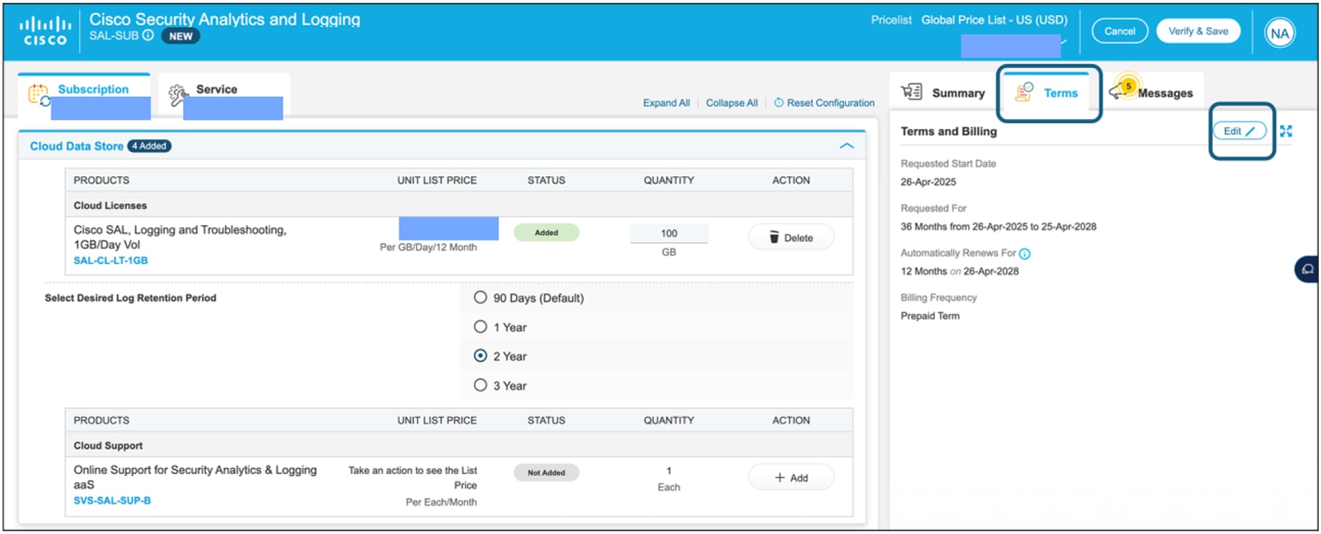The width and height of the screenshot is (1321, 534).
Task: Click the info icon beside SAL-SUB
Action: coord(148,35)
